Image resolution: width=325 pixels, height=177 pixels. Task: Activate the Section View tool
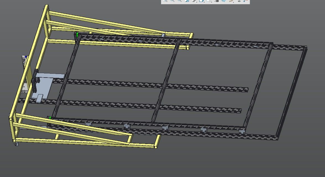pyautogui.click(x=187, y=1)
